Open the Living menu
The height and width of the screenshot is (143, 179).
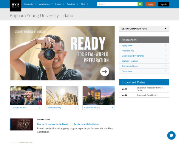pyautogui.click(x=60, y=4)
